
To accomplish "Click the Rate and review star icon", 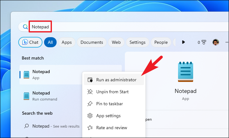I will [90, 128].
